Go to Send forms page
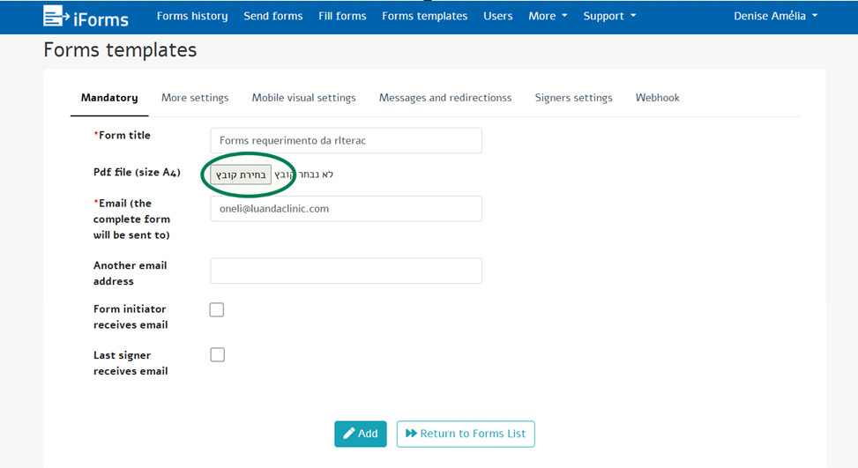The image size is (858, 468). pyautogui.click(x=273, y=16)
